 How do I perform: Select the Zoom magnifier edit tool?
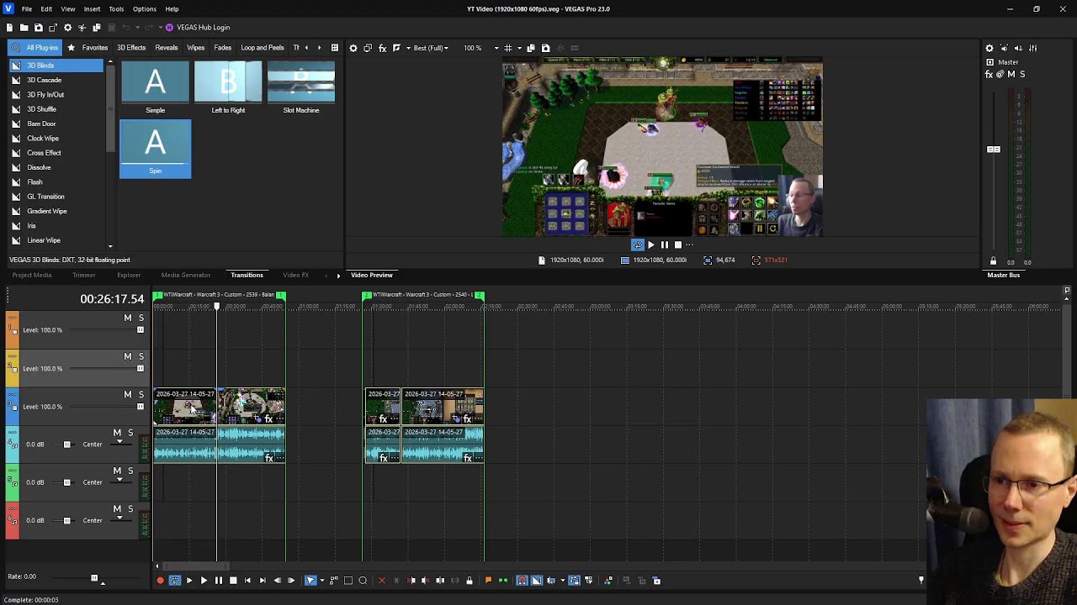point(363,581)
